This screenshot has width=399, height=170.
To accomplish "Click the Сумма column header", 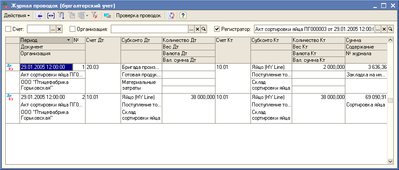I will (366, 40).
